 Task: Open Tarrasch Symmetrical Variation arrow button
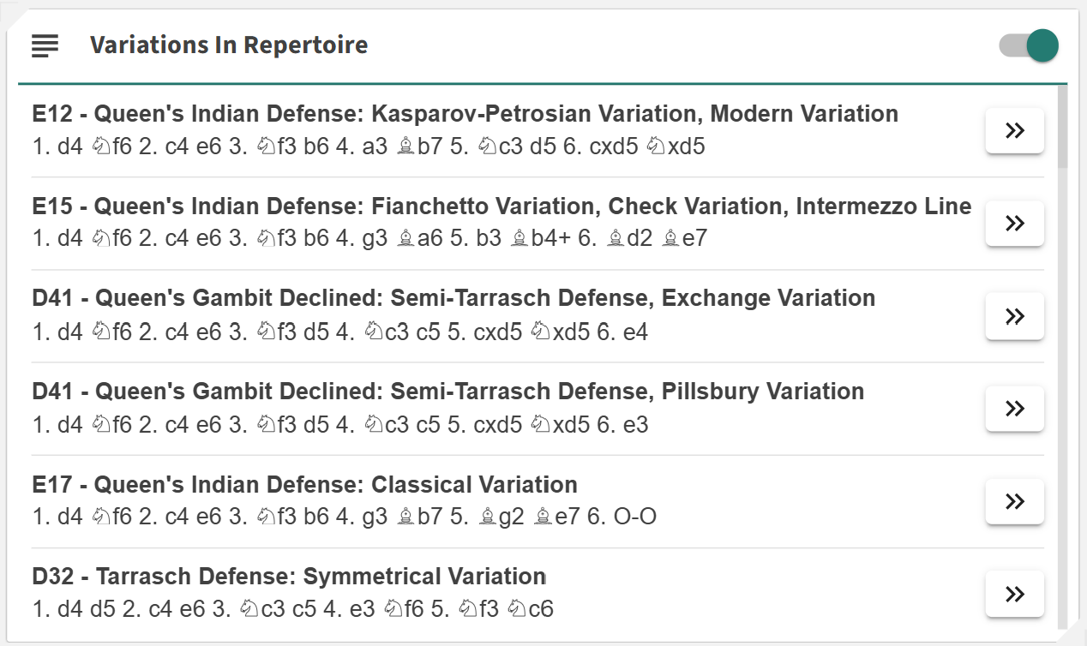[1014, 594]
